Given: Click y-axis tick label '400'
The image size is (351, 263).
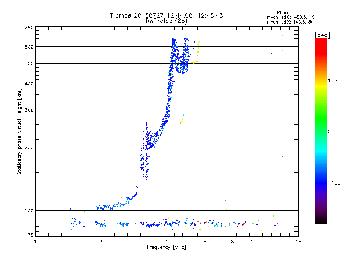Looking at the screenshot, I should (x=29, y=84).
